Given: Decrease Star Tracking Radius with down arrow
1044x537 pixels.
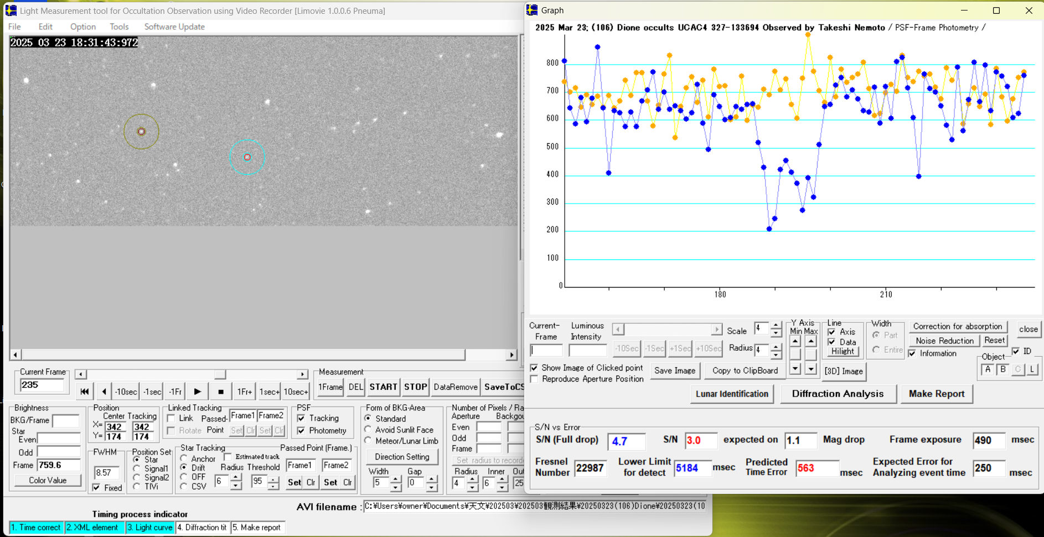Looking at the screenshot, I should (x=236, y=486).
